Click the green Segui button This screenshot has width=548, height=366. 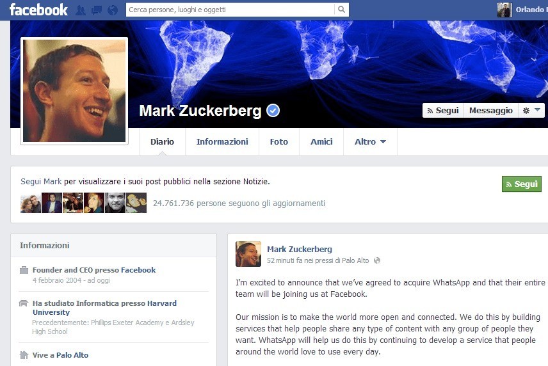click(522, 184)
